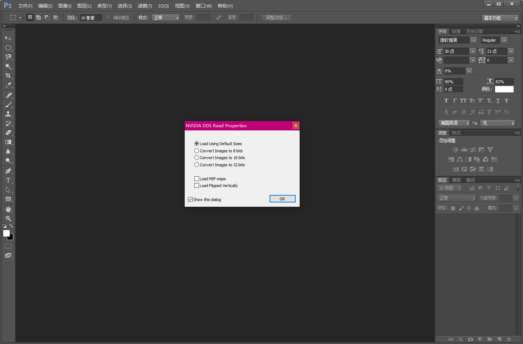This screenshot has width=523, height=344.
Task: Close the NVIDIA DDS Read Properties dialog
Action: pos(296,125)
